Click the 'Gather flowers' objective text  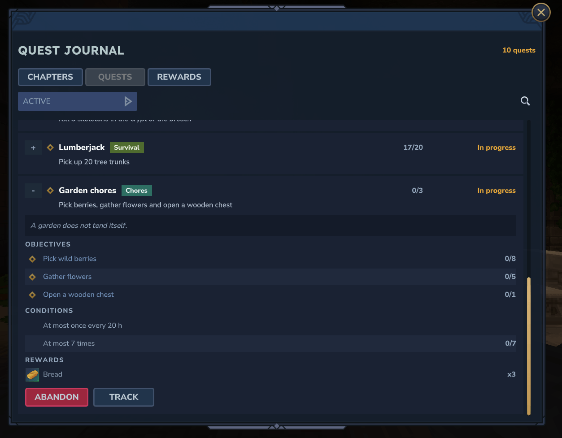[67, 277]
